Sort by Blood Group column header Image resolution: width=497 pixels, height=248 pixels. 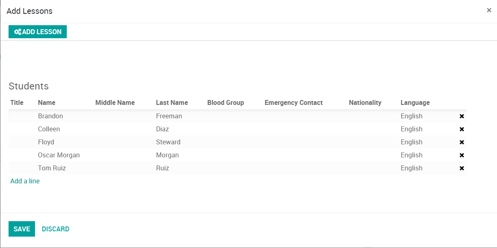(226, 102)
